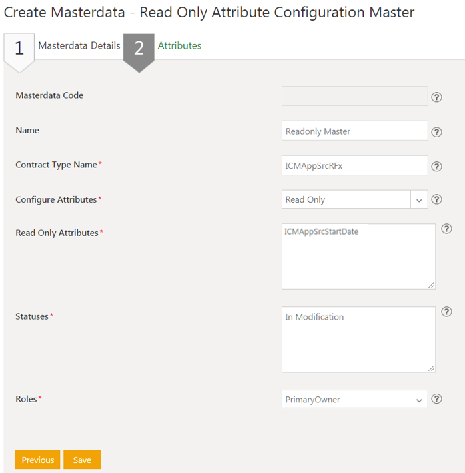Click the Masterdata Code input field
The width and height of the screenshot is (465, 473).
[x=354, y=96]
